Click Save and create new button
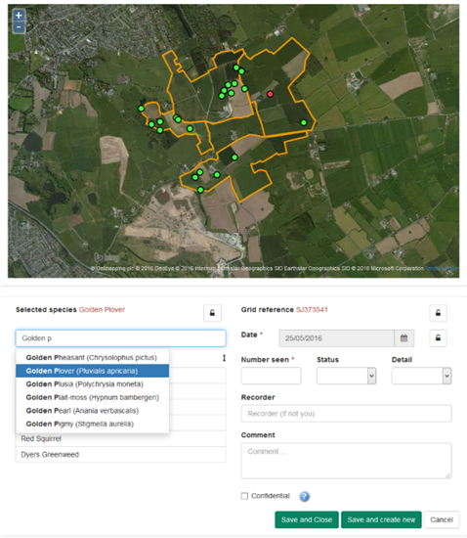This screenshot has width=467, height=538. click(381, 519)
